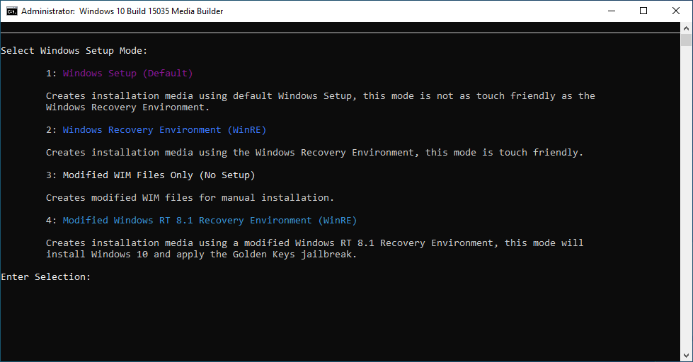Close the Media Builder console window

[x=675, y=11]
